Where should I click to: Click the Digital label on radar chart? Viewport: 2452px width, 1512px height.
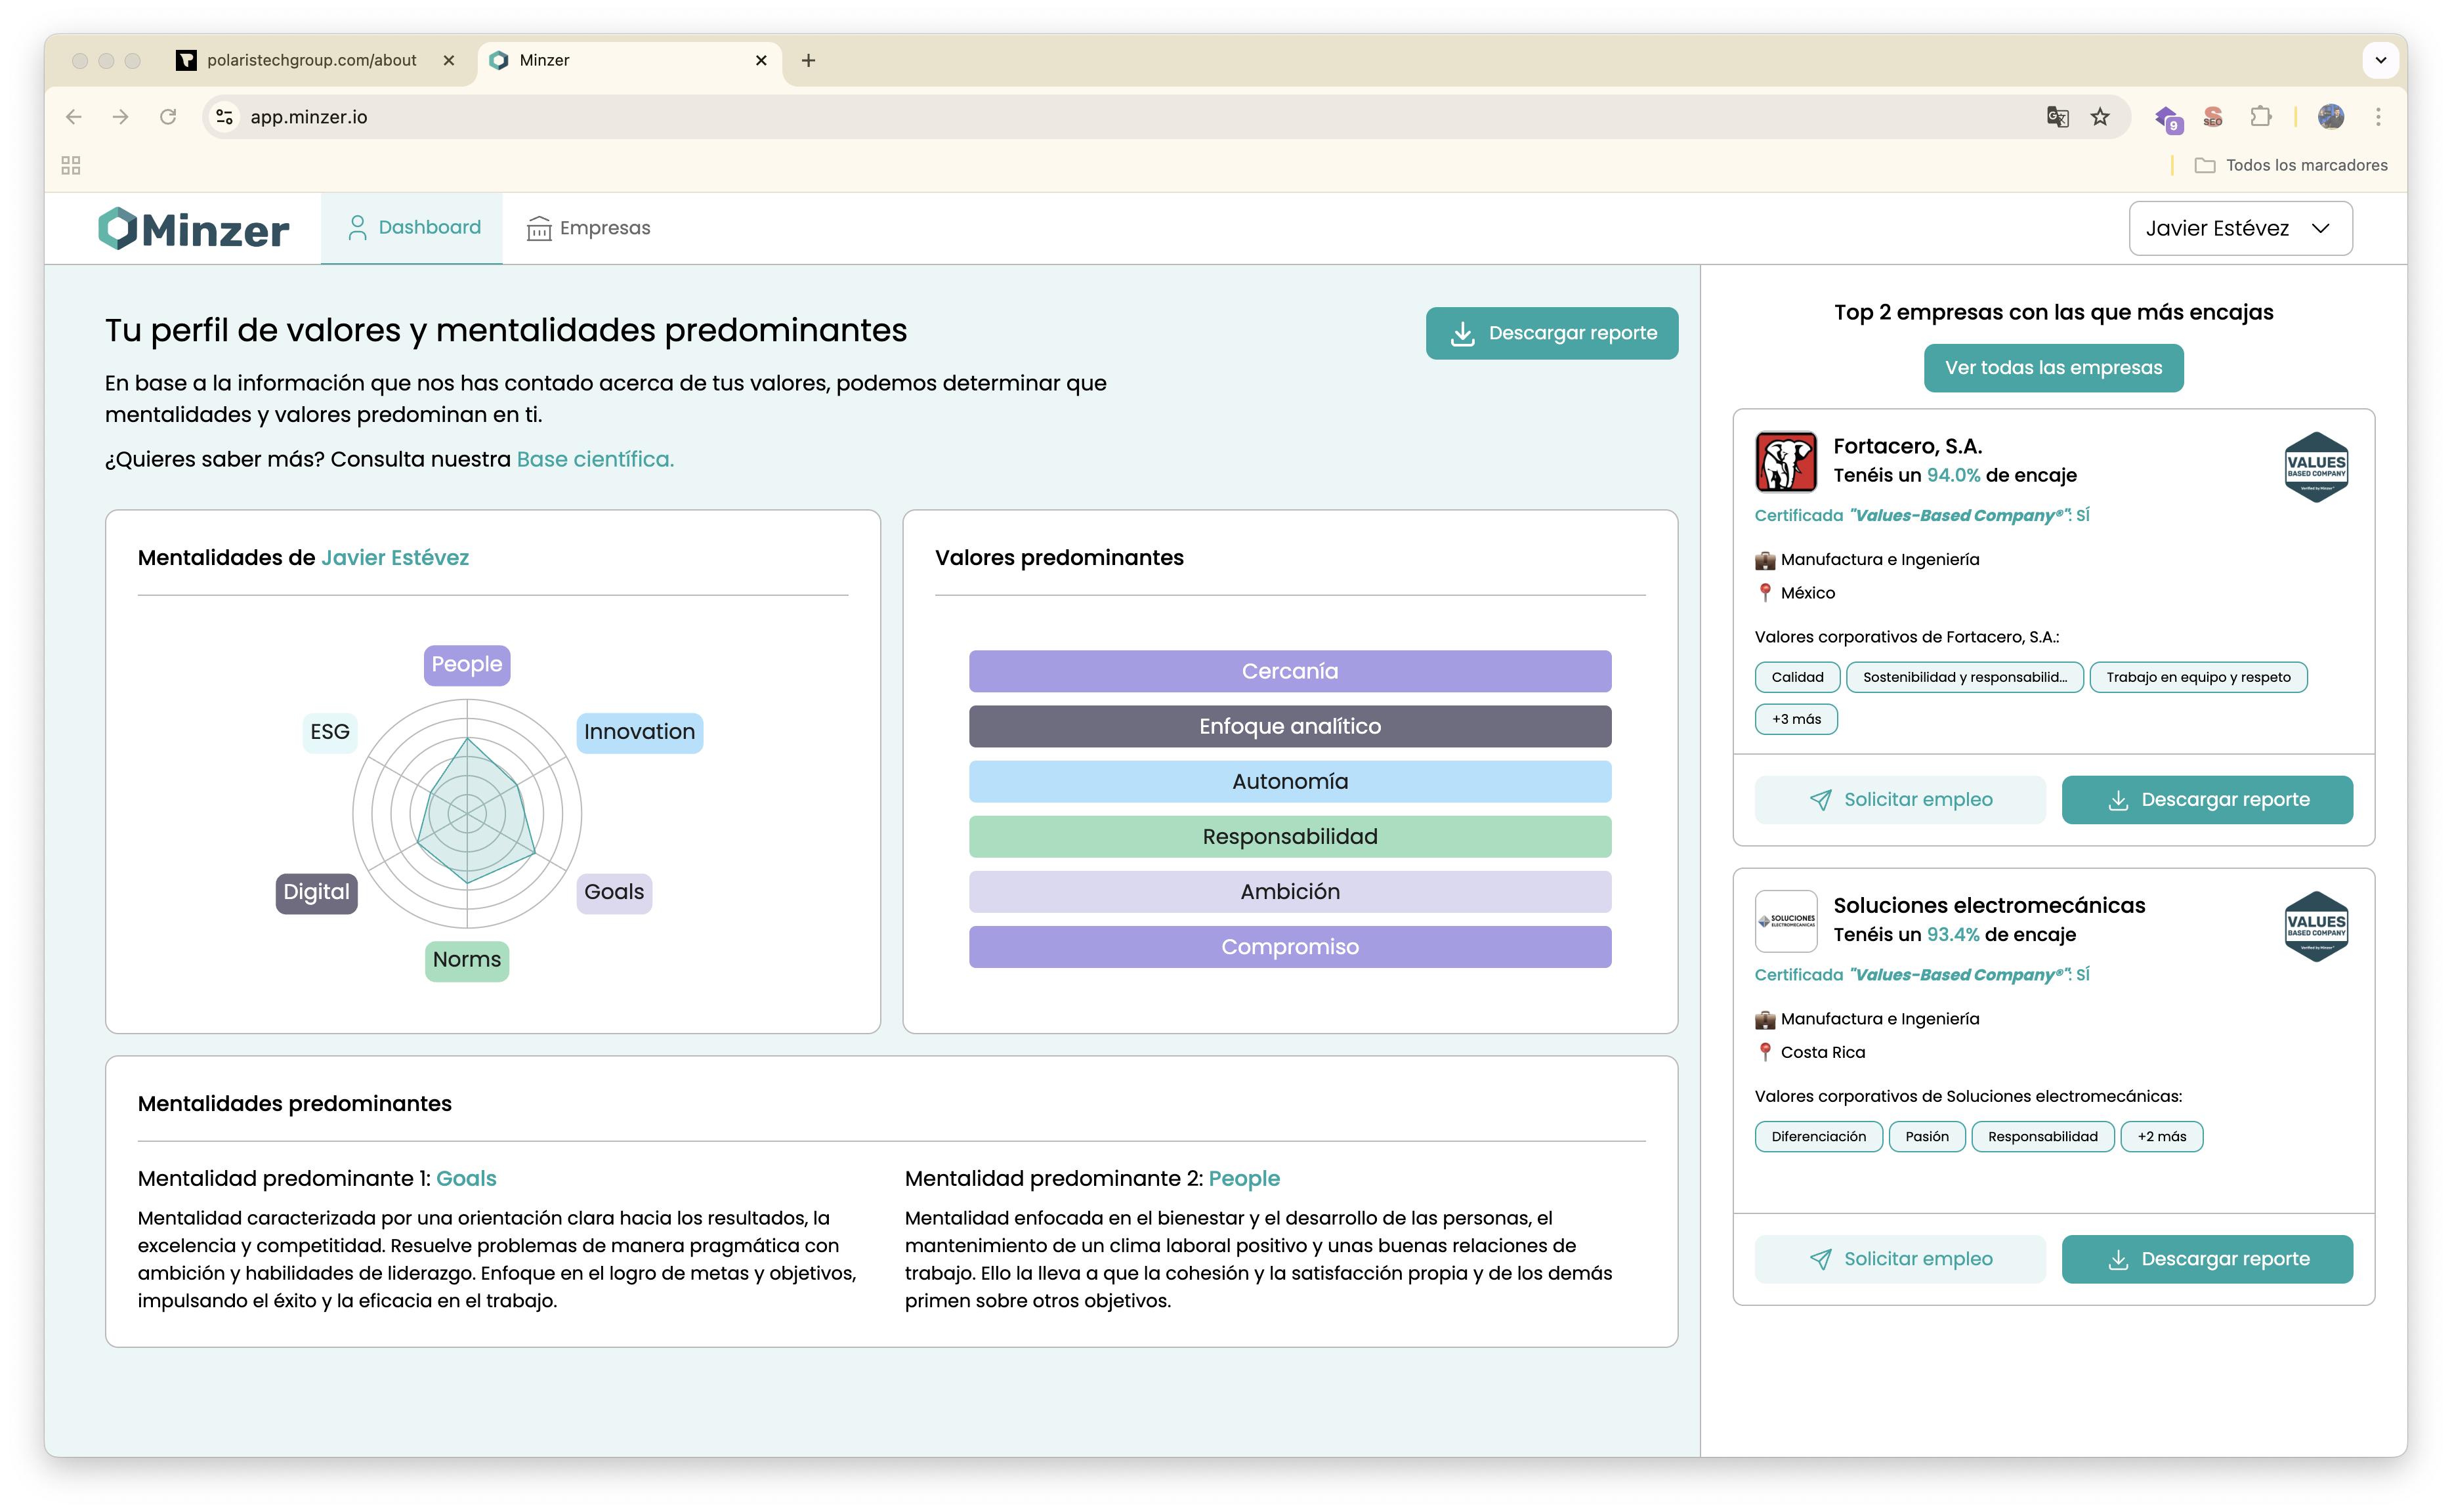pyautogui.click(x=316, y=893)
